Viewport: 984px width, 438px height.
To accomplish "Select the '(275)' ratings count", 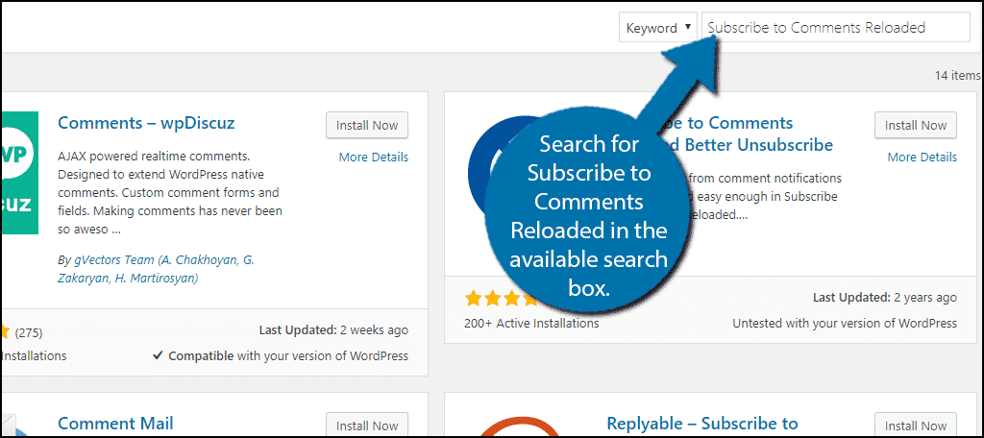I will click(x=28, y=332).
